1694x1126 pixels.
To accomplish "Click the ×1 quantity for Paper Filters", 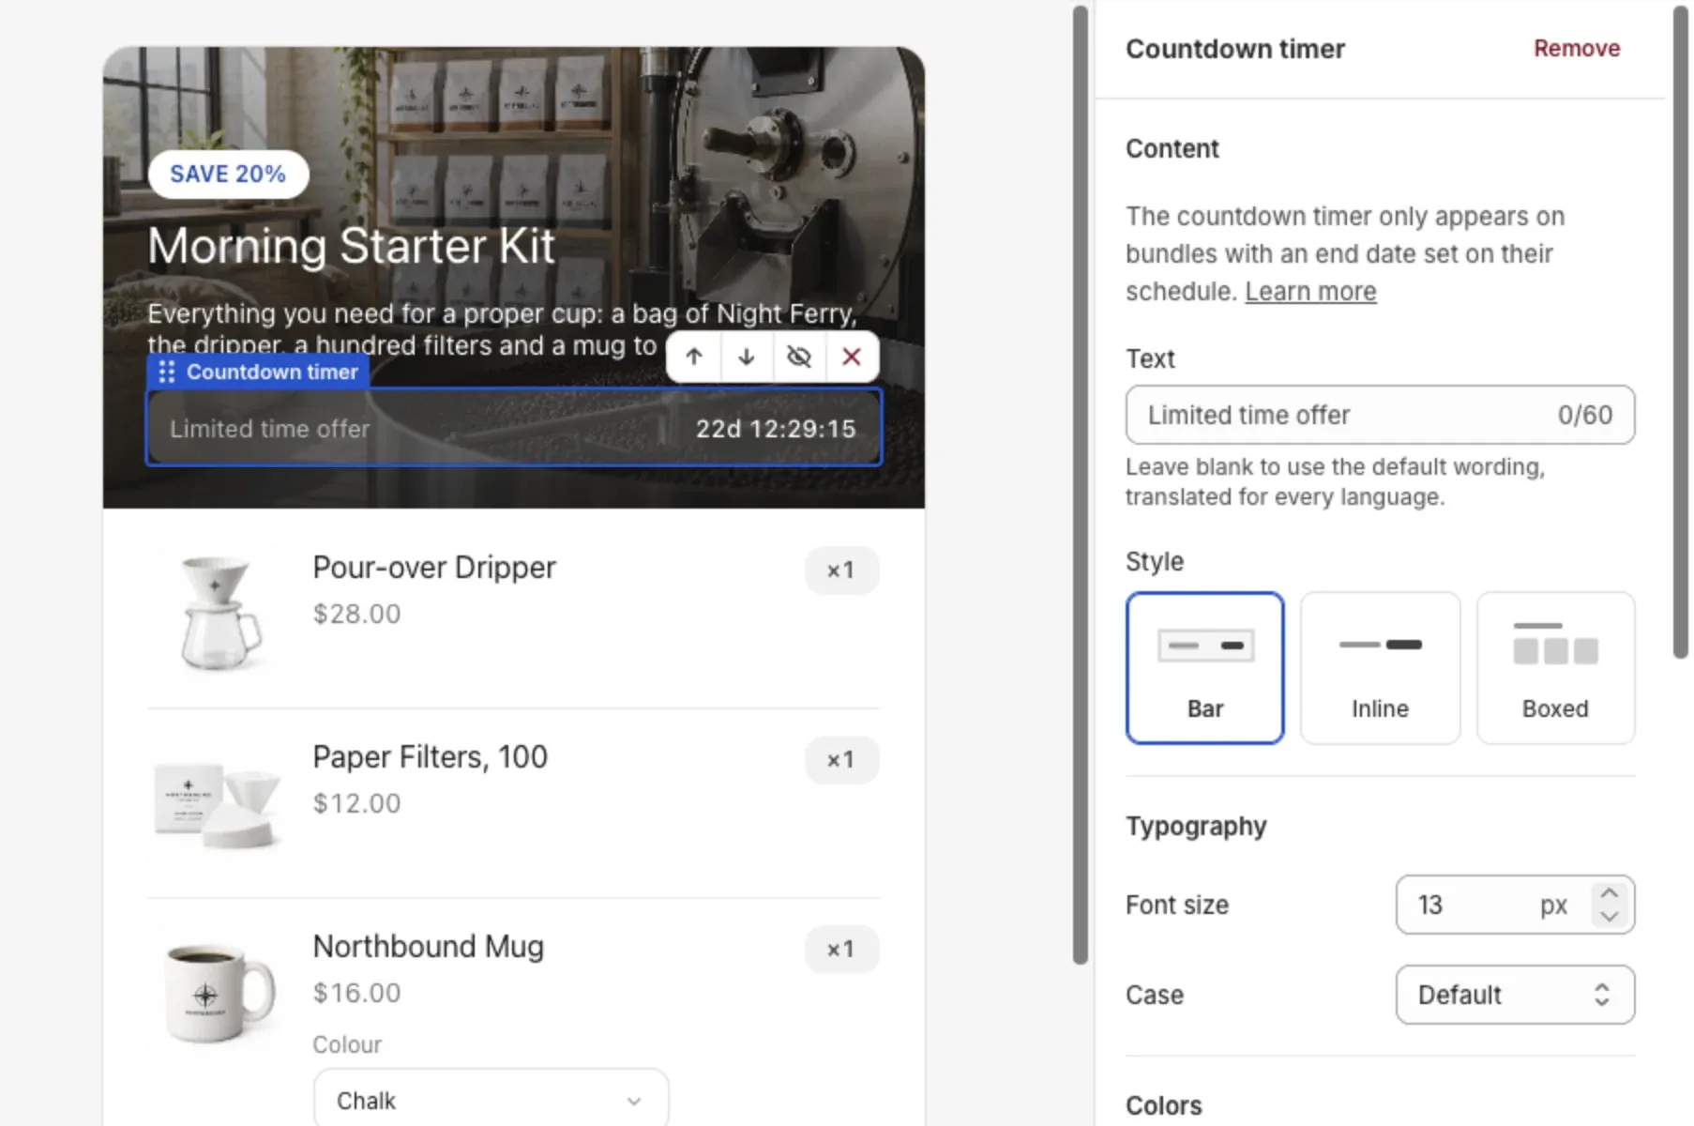I will coord(841,760).
